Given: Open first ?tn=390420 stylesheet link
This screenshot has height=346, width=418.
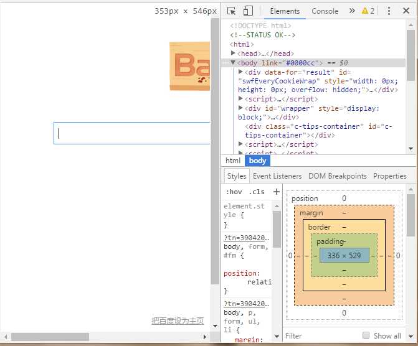Looking at the screenshot, I should pos(246,238).
